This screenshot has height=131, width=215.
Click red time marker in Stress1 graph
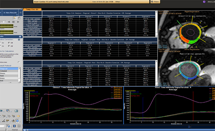pyautogui.click(x=49, y=106)
